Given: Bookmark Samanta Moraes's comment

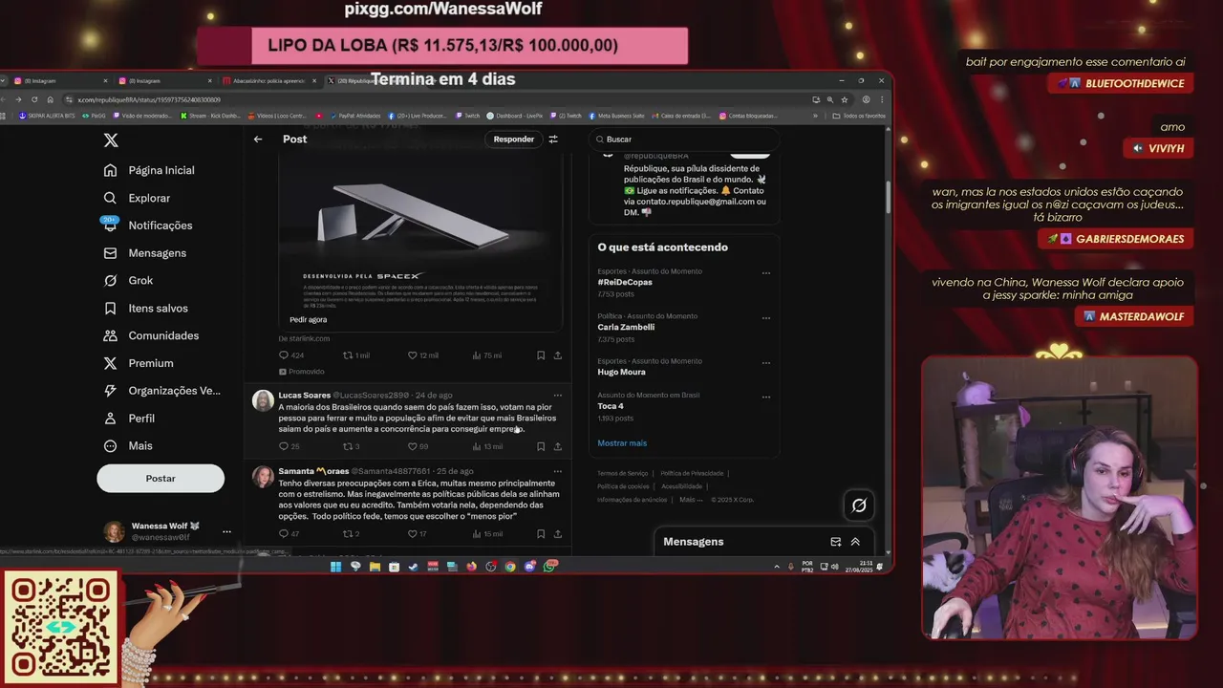Looking at the screenshot, I should coord(541,534).
